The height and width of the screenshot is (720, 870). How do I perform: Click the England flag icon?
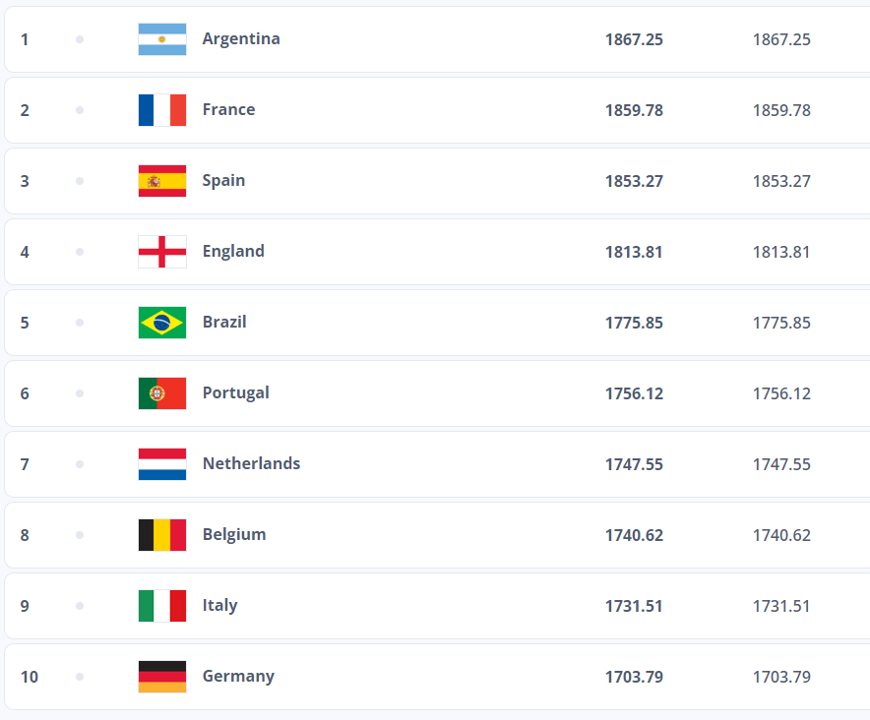(x=161, y=252)
